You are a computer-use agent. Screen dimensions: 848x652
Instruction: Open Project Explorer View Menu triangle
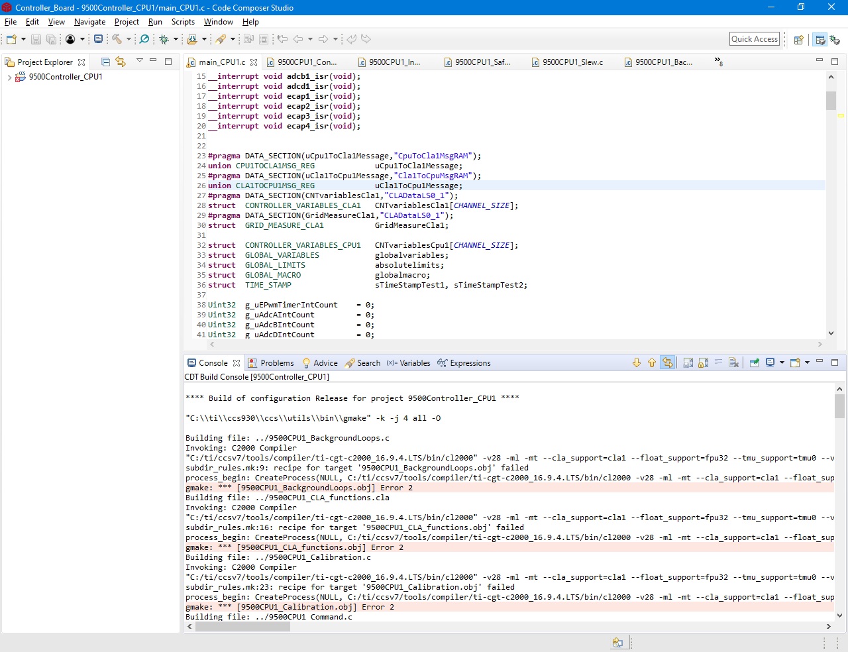(x=140, y=60)
